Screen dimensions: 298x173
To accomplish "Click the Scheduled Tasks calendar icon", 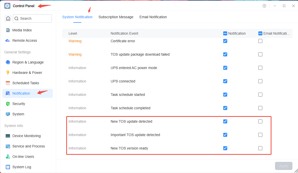I will point(8,83).
